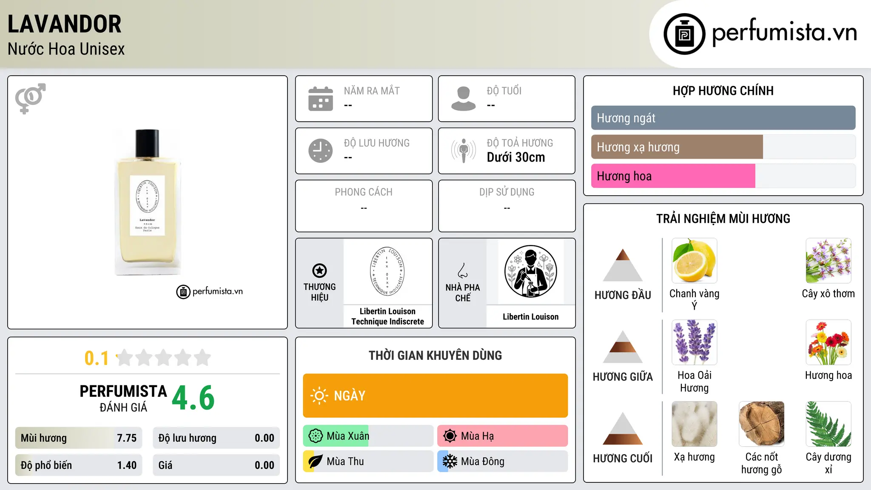Click the sillage icon beside Độ toả hương
Image resolution: width=871 pixels, height=490 pixels.
[x=463, y=151]
